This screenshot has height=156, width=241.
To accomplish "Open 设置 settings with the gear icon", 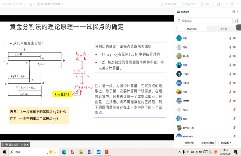I will [x=205, y=4].
